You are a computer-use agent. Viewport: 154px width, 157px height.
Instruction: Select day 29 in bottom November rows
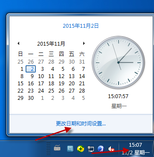click(20, 98)
